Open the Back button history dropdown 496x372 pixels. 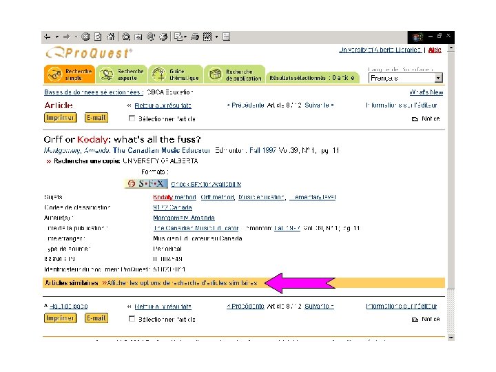(57, 37)
